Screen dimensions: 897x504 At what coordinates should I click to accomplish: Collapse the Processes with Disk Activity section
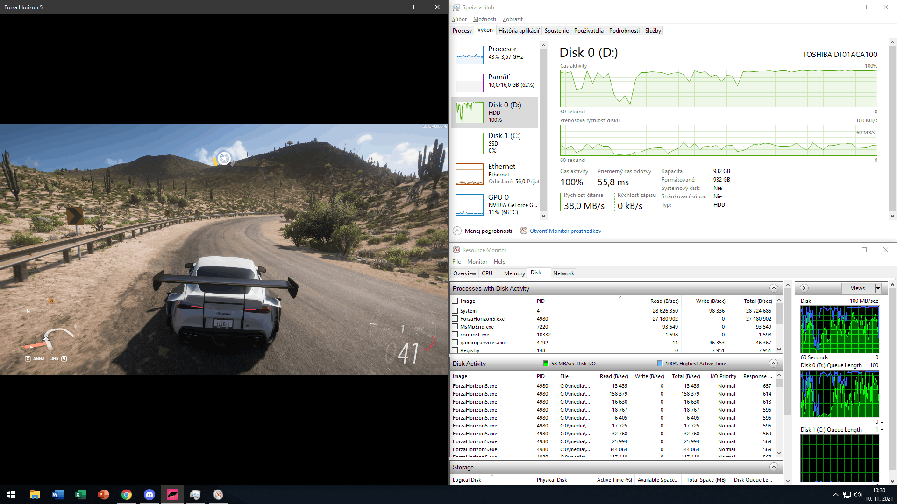point(774,288)
